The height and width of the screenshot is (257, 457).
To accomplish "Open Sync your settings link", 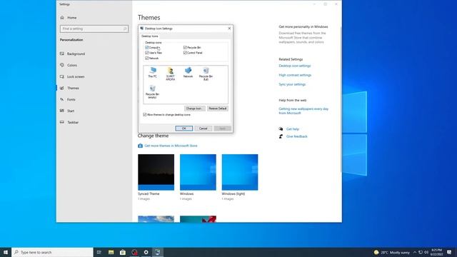I will (x=292, y=84).
